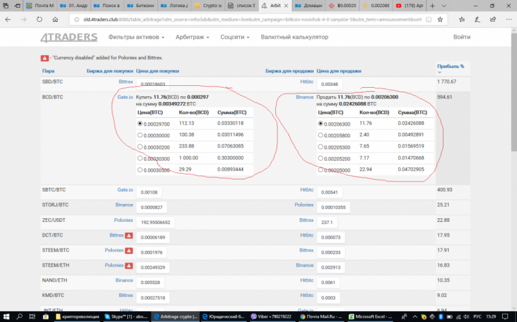This screenshot has width=517, height=322.
Task: Open the Edge Settings and more menu
Action: [x=509, y=19]
